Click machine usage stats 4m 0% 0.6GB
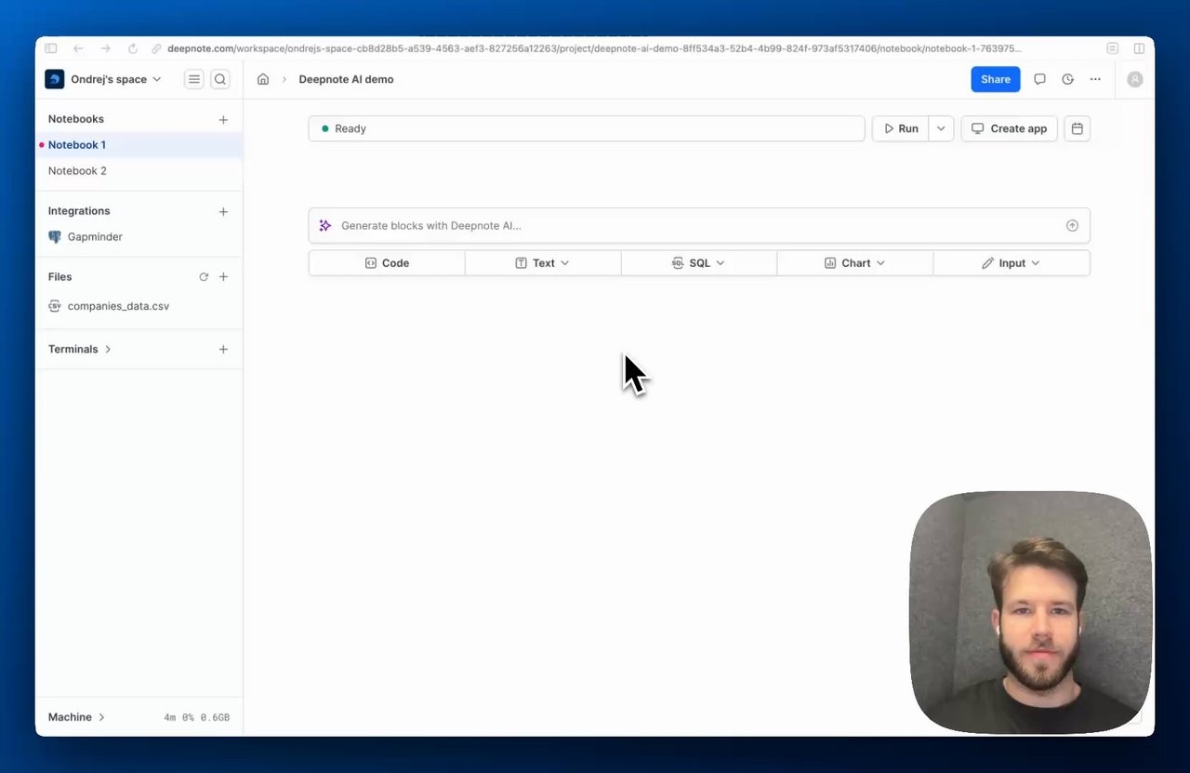 coord(196,717)
